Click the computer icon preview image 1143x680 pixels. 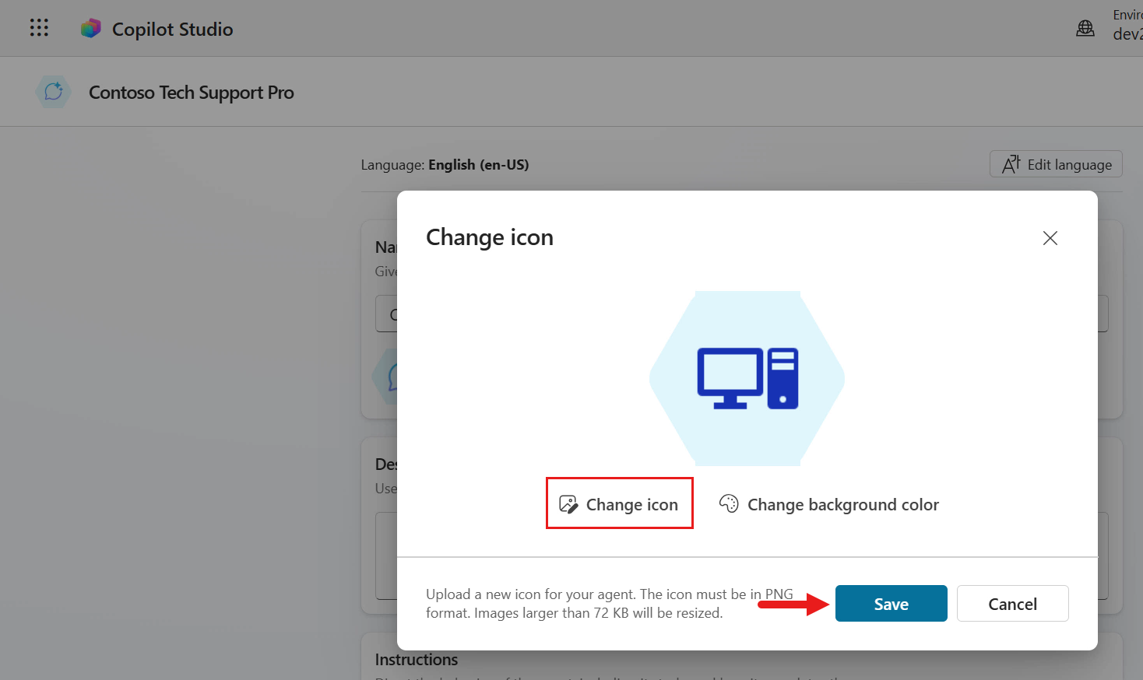747,378
